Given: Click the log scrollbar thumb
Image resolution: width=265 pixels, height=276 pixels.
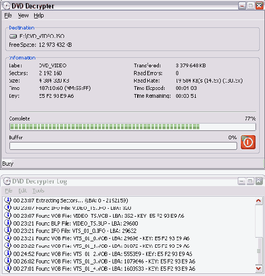Looking at the screenshot, I should pos(259,251).
